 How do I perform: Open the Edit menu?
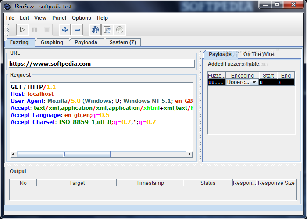(24, 18)
